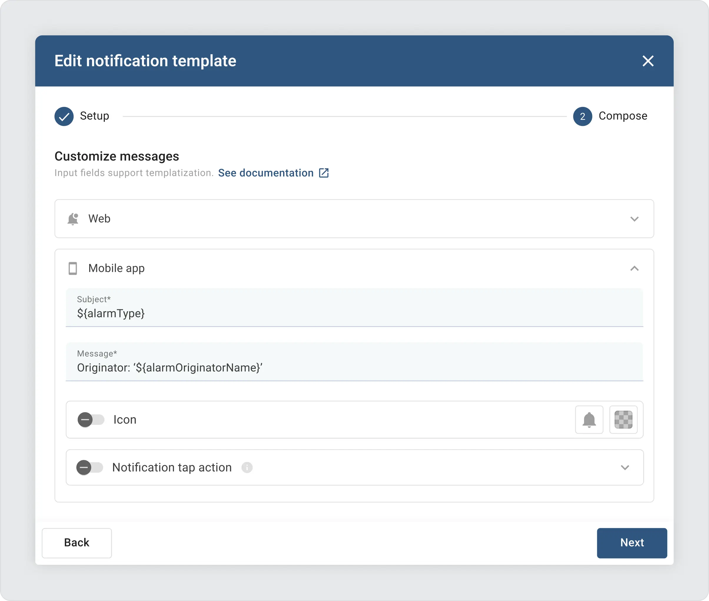This screenshot has height=601, width=709.
Task: Toggle off the Icon switch
Action: pyautogui.click(x=91, y=420)
